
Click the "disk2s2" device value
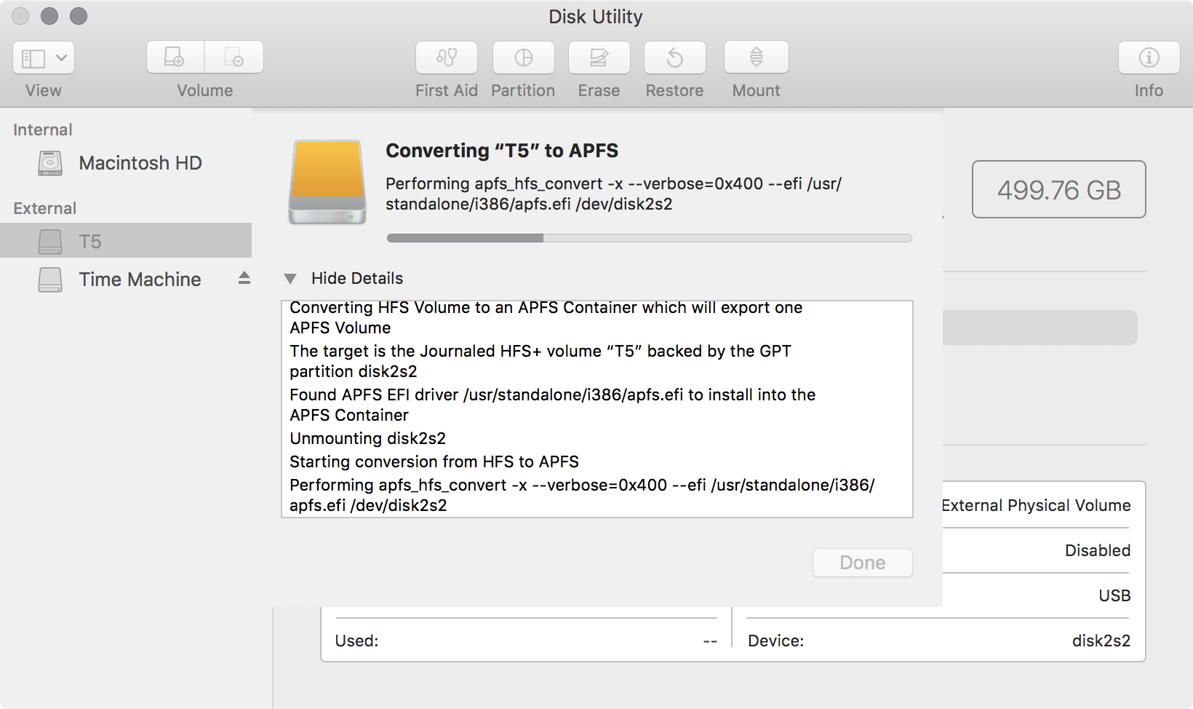coord(1101,641)
